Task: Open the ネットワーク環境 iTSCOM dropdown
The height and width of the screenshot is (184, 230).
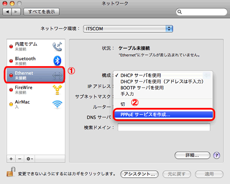Action: [x=128, y=29]
